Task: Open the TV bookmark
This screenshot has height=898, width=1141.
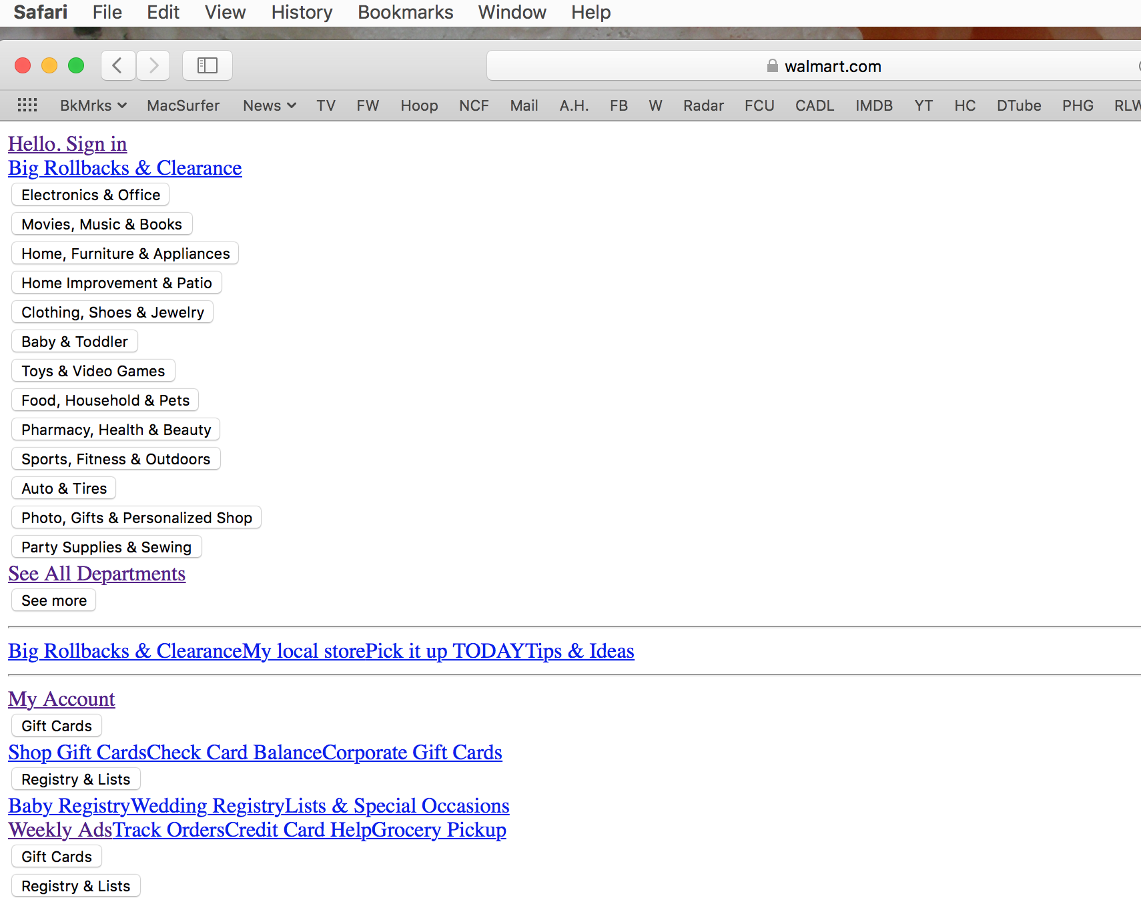Action: point(326,105)
